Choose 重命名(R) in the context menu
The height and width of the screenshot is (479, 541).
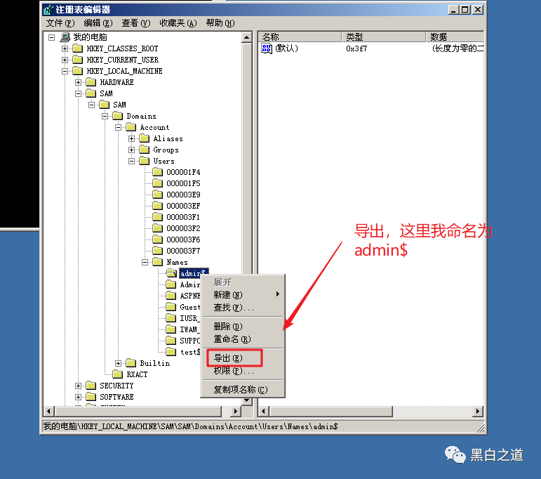243,339
